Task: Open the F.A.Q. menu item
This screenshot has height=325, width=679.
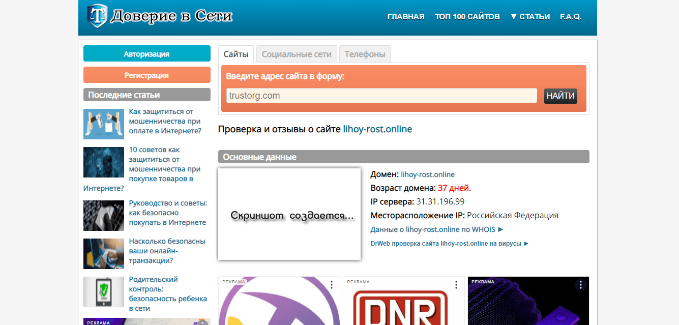Action: point(571,16)
